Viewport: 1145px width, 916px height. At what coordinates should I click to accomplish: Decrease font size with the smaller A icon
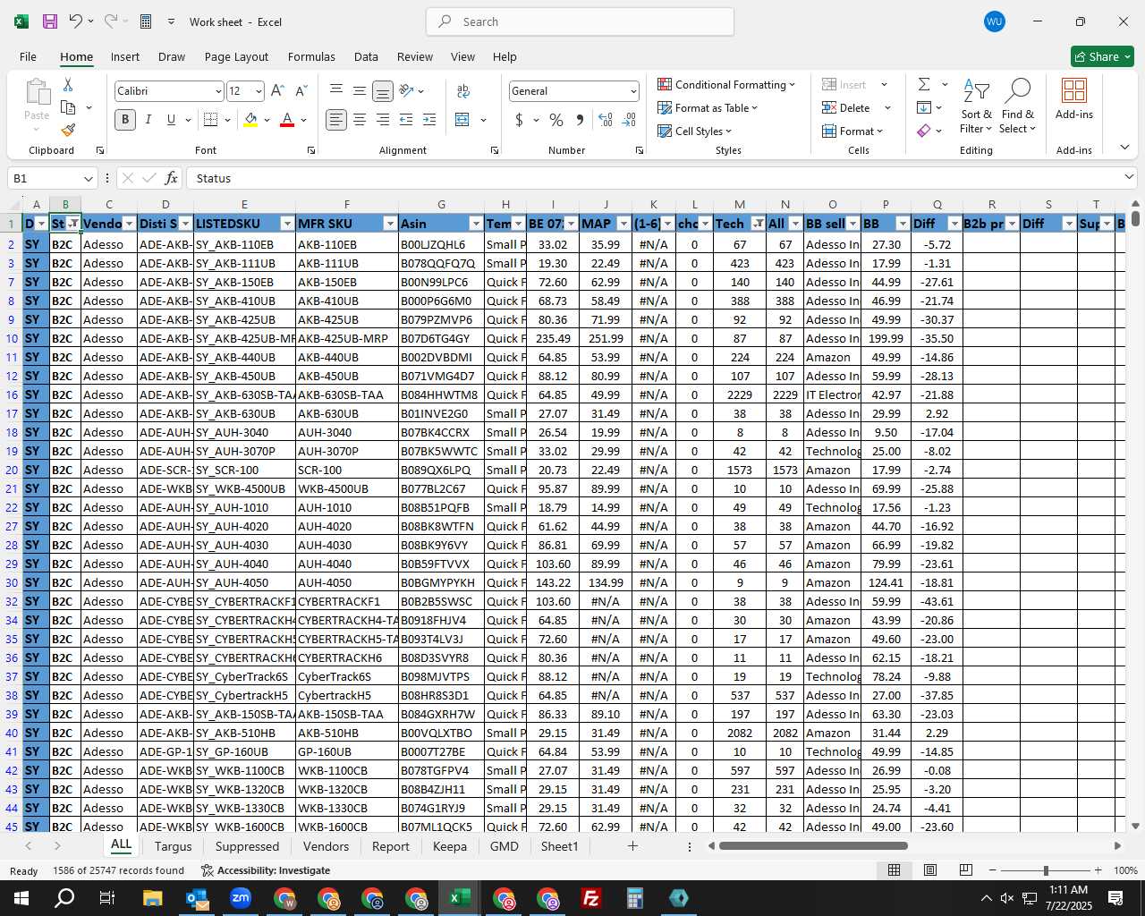301,90
